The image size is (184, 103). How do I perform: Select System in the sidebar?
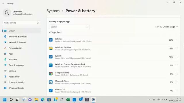[x=22, y=31]
